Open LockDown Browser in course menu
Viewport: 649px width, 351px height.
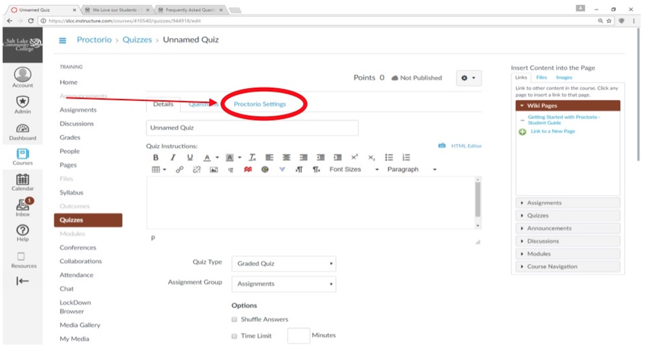tap(75, 307)
